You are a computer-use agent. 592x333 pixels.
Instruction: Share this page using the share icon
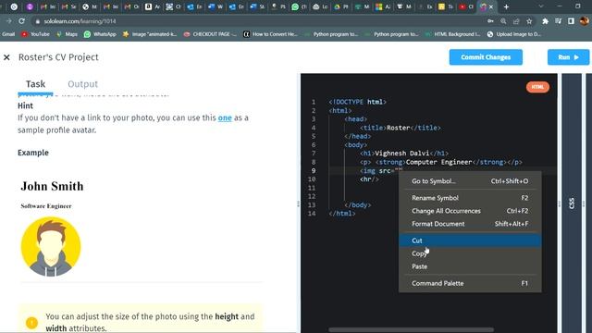(x=516, y=21)
